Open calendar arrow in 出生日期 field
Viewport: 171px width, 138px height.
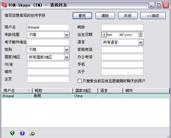(104, 35)
